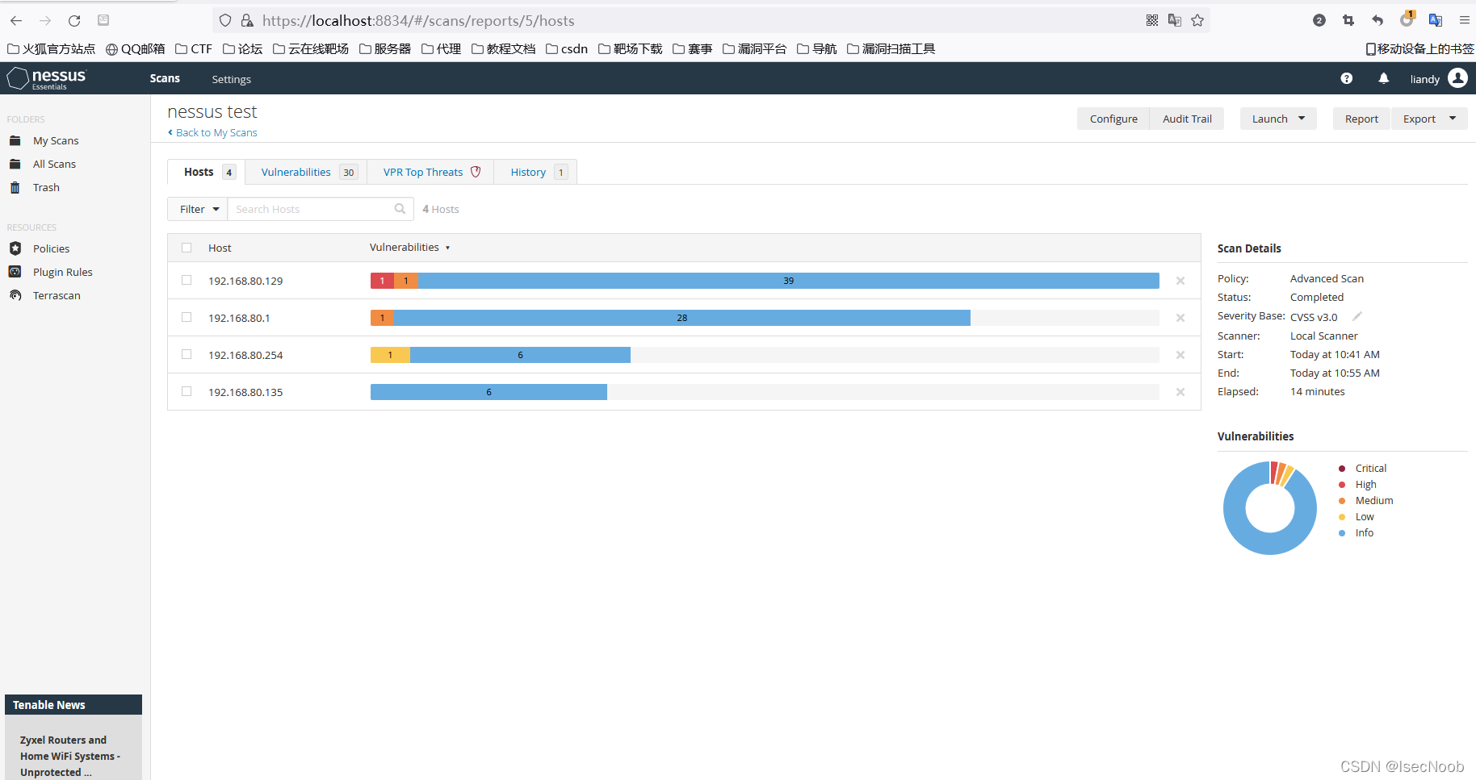Click the Policies sidebar icon

[15, 248]
